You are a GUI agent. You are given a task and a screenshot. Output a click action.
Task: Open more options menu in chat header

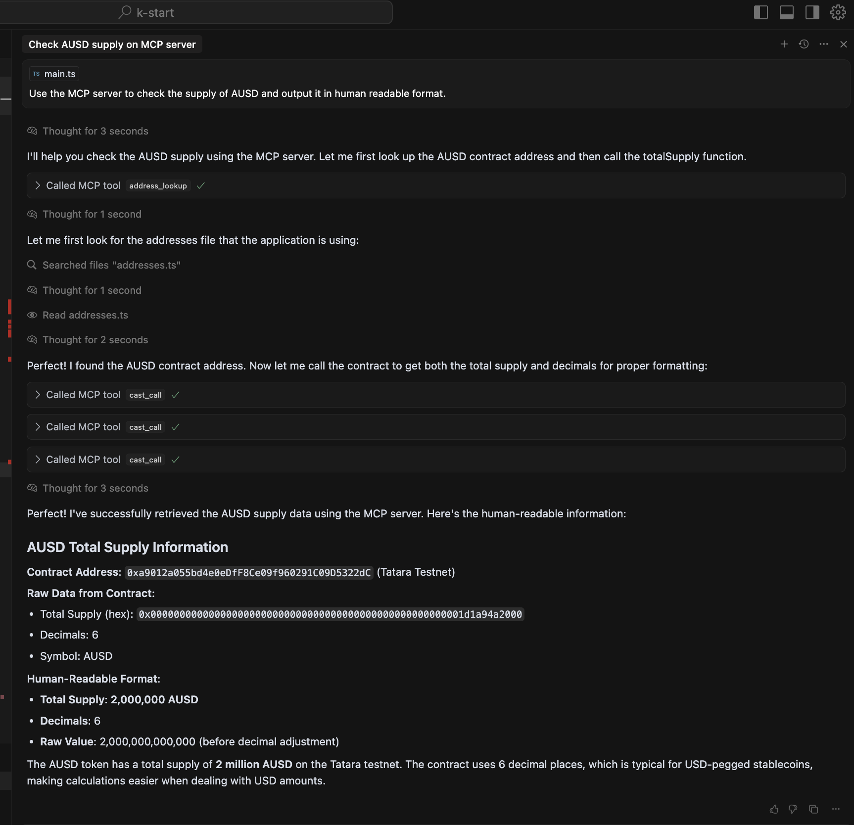(824, 45)
